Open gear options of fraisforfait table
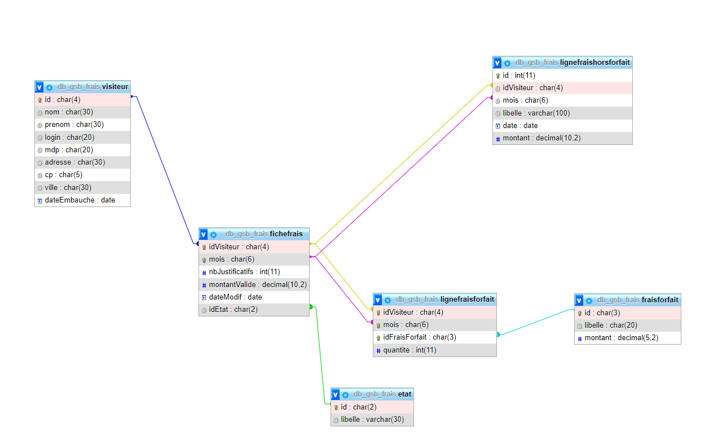The width and height of the screenshot is (718, 440). coord(589,301)
